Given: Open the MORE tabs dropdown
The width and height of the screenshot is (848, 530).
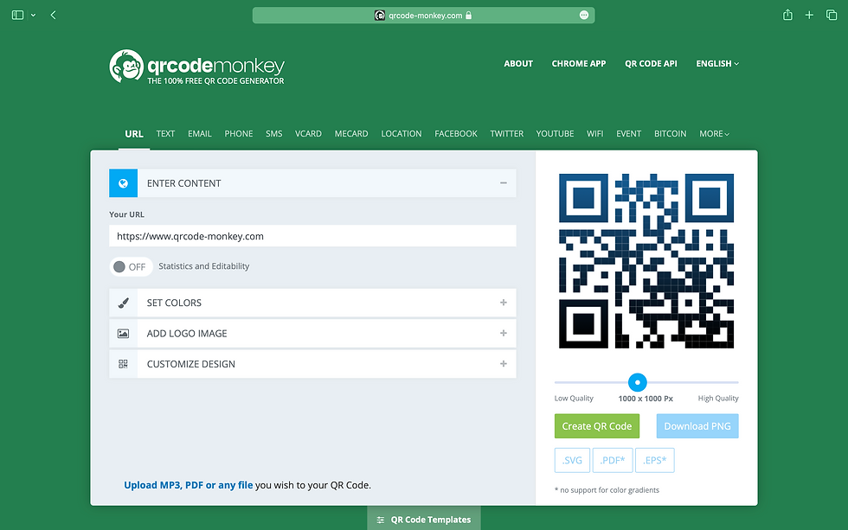Looking at the screenshot, I should (714, 133).
